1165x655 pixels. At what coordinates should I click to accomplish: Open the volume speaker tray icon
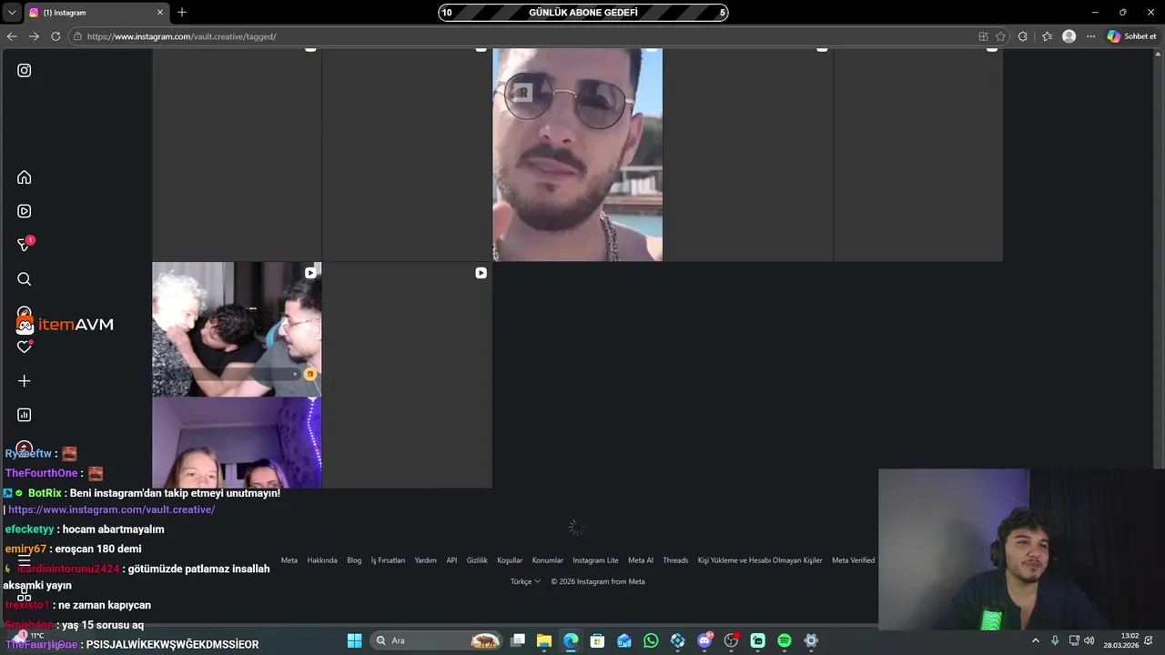click(1089, 640)
